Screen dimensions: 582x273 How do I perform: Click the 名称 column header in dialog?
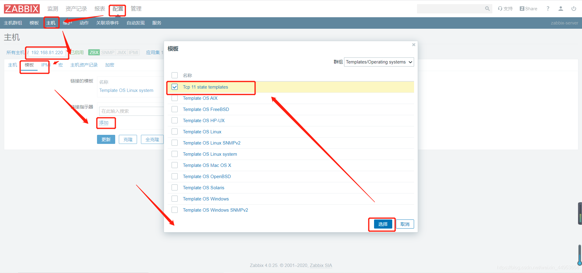click(187, 75)
